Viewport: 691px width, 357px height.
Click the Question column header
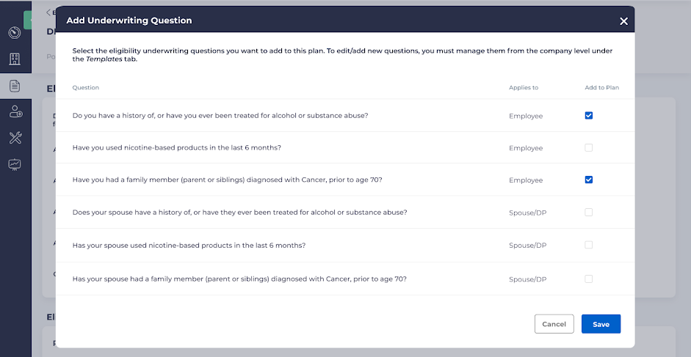pyautogui.click(x=86, y=88)
